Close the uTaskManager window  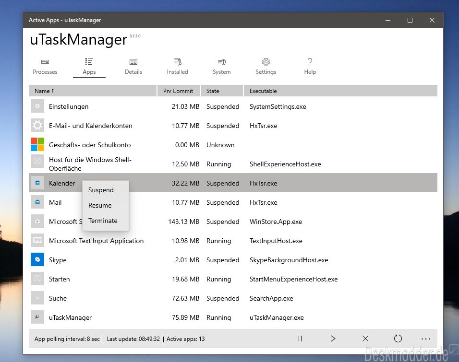(x=432, y=20)
